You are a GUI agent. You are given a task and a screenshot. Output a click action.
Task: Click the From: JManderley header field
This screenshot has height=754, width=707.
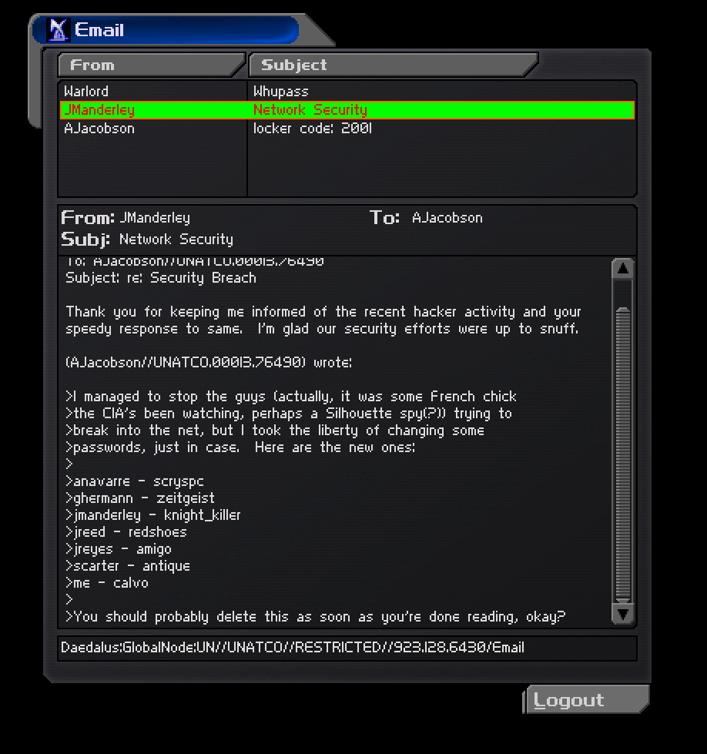click(x=126, y=218)
